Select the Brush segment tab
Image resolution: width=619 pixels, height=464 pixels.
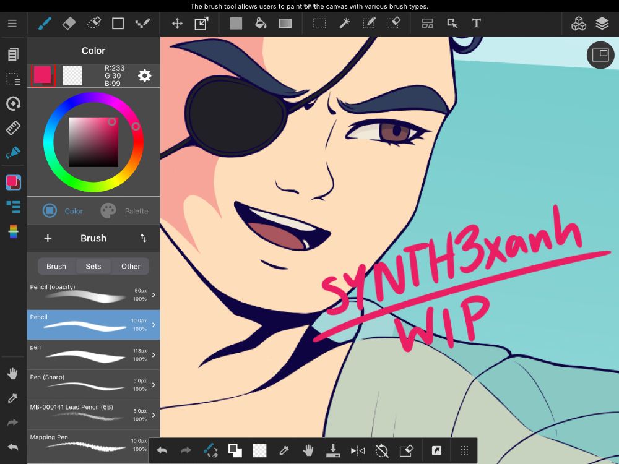(x=56, y=266)
